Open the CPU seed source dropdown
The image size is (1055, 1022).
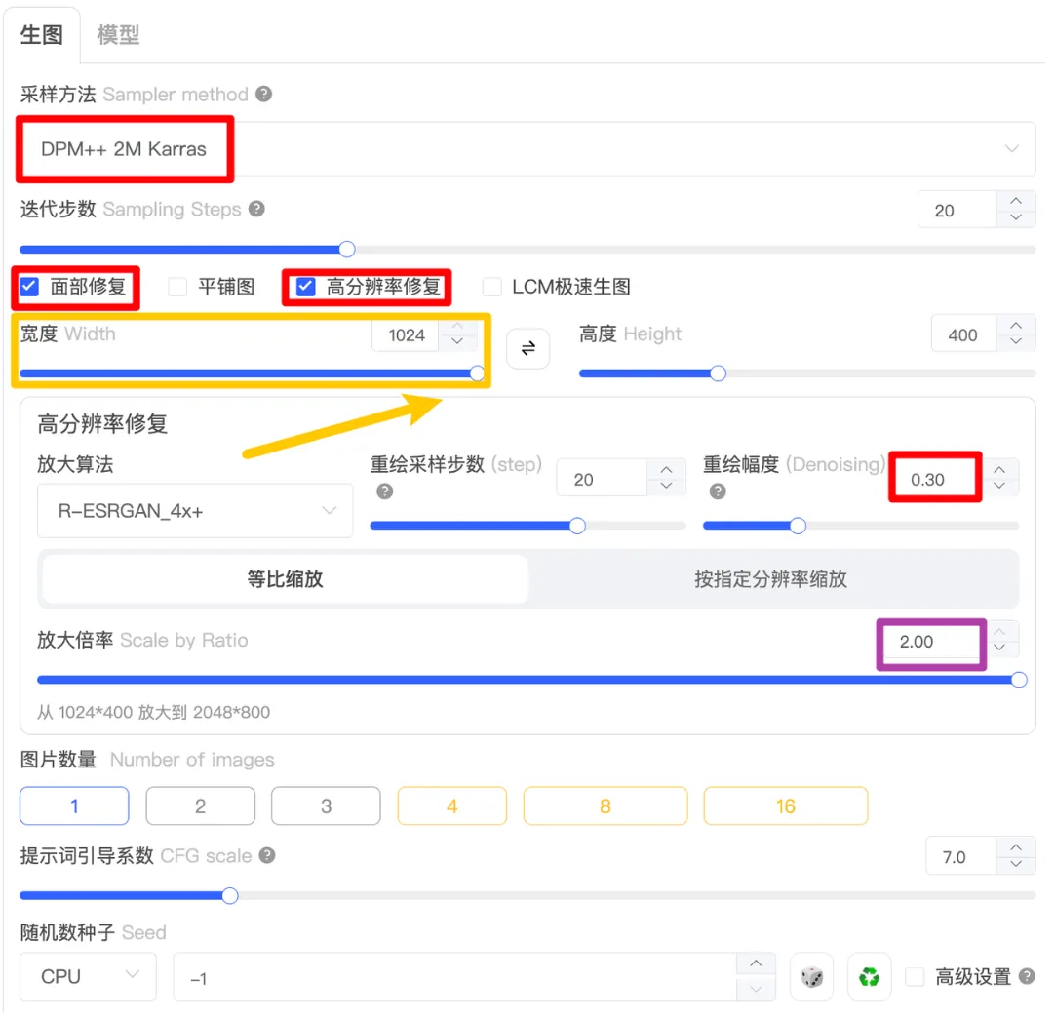[x=88, y=976]
